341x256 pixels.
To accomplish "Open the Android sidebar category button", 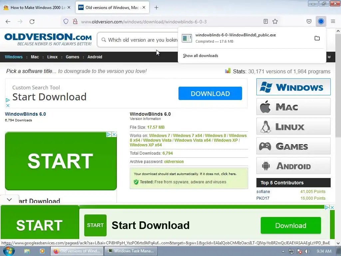I will (x=293, y=166).
